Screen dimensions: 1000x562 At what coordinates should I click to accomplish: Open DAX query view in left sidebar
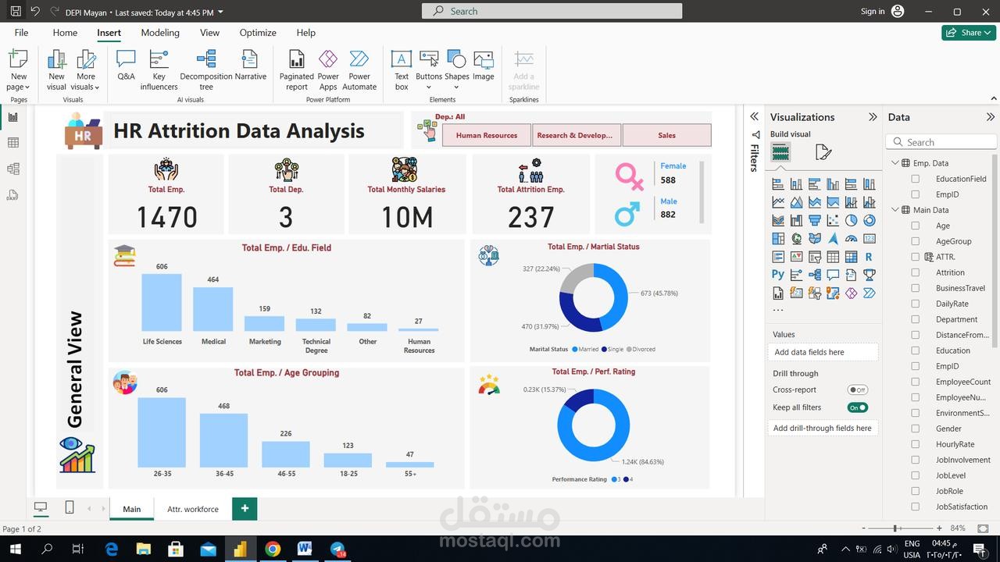pos(12,195)
